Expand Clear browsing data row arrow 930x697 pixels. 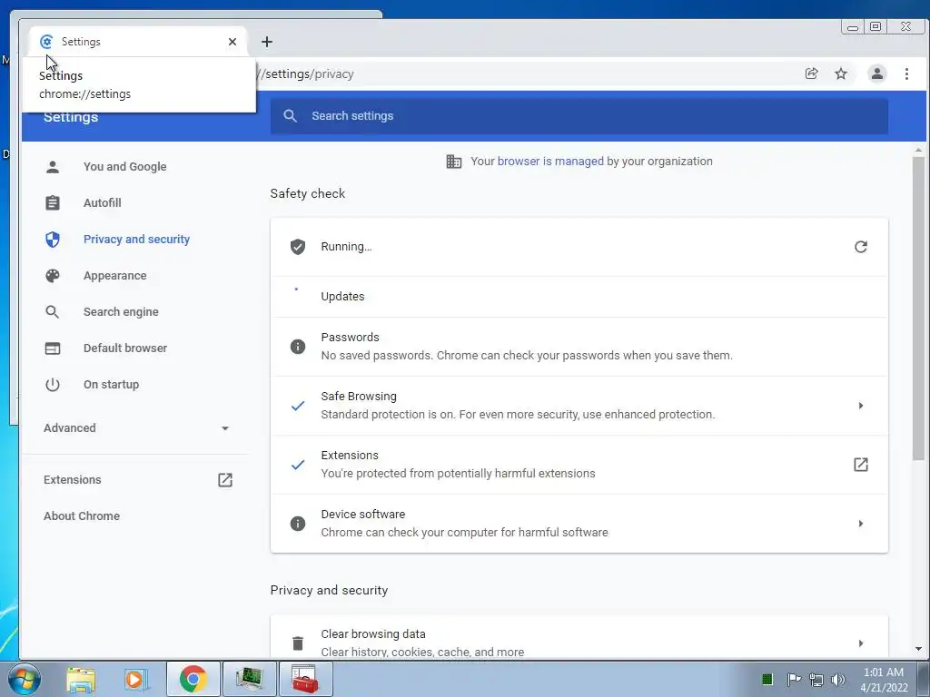(861, 643)
